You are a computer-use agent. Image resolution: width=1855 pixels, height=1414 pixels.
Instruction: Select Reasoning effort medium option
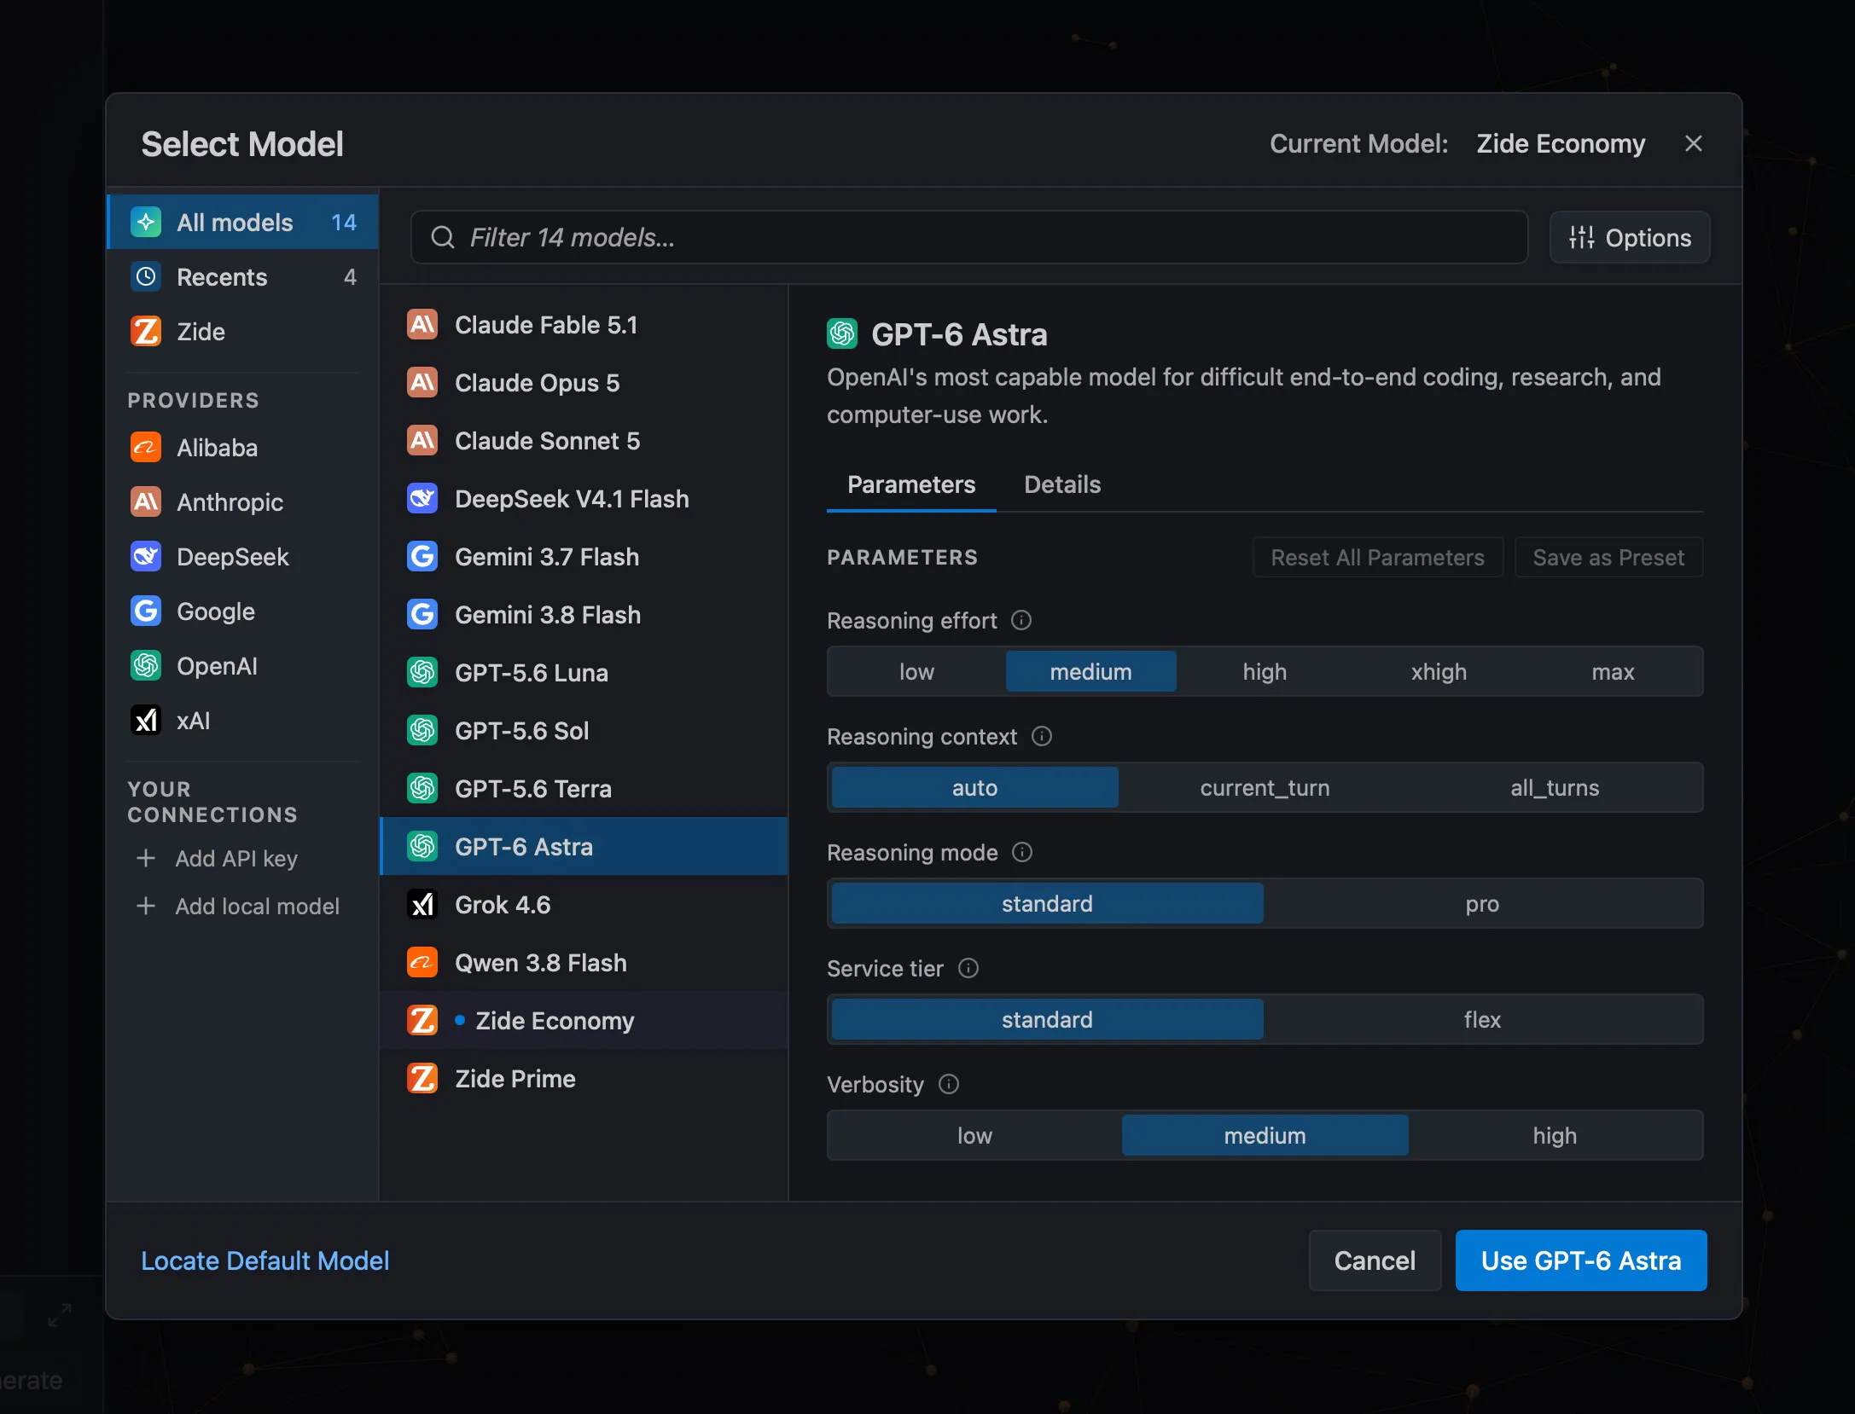[1090, 672]
